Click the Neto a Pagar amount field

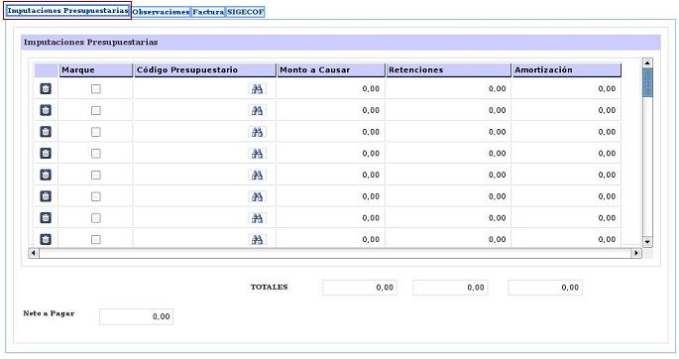coord(137,316)
